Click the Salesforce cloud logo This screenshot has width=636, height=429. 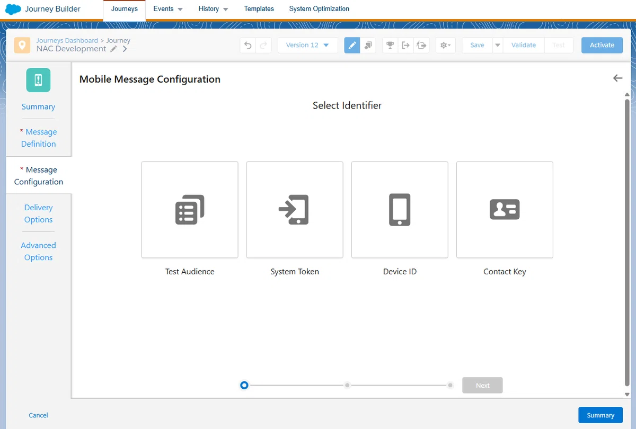[x=13, y=9]
